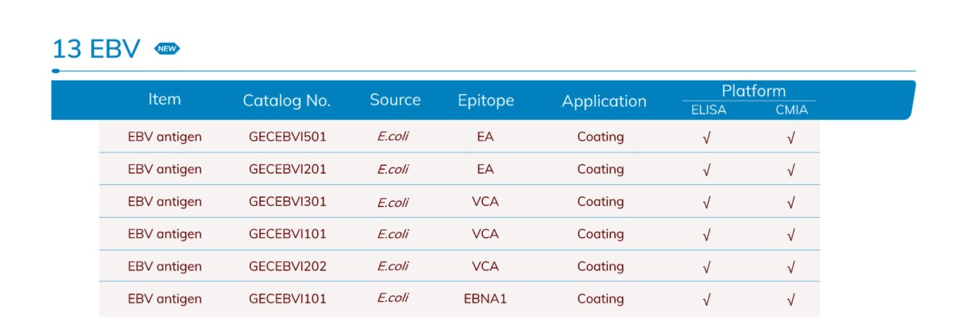Click the NEW badge beside 13 EBV
The width and height of the screenshot is (966, 329).
[x=167, y=49]
